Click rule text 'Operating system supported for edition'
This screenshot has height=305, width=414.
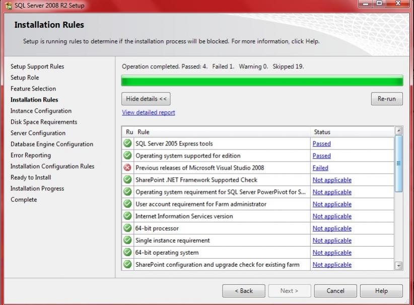[188, 156]
